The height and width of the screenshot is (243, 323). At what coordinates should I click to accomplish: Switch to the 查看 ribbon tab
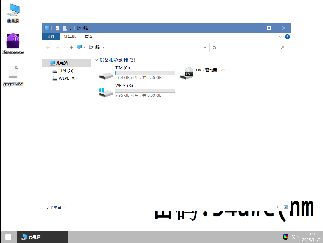[89, 37]
